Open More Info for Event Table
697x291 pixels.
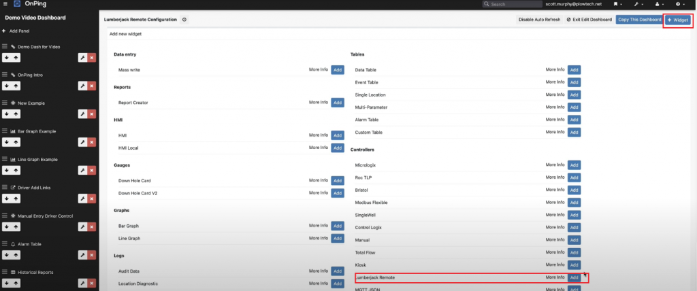[555, 82]
